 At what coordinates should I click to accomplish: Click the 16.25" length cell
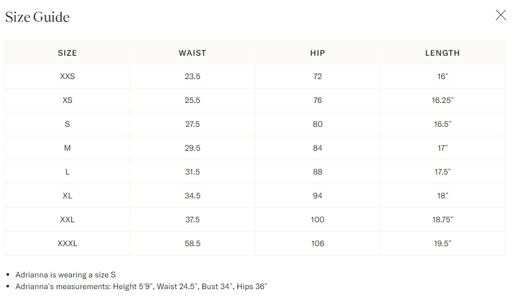coord(442,100)
